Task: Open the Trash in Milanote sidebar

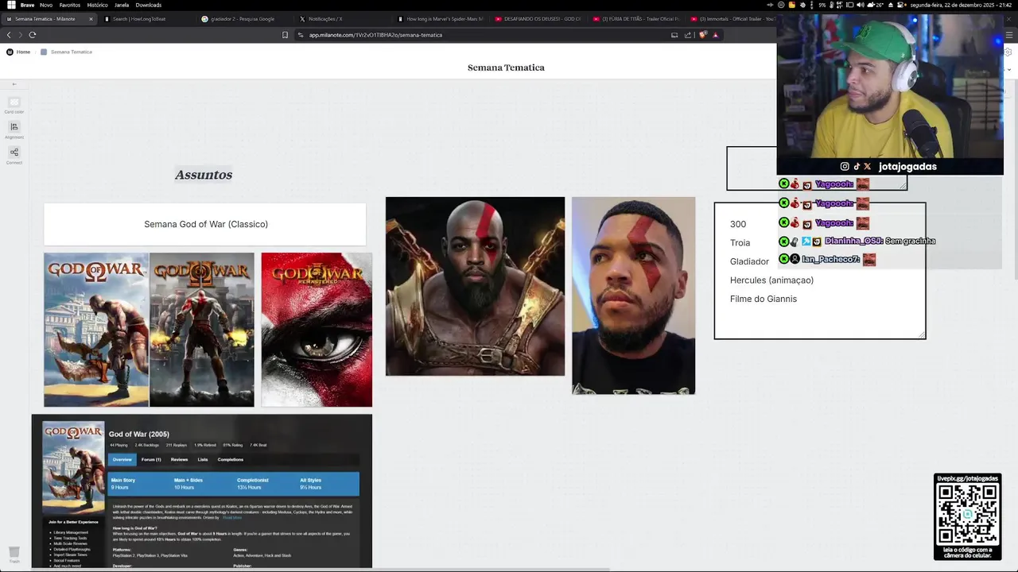Action: click(x=14, y=553)
